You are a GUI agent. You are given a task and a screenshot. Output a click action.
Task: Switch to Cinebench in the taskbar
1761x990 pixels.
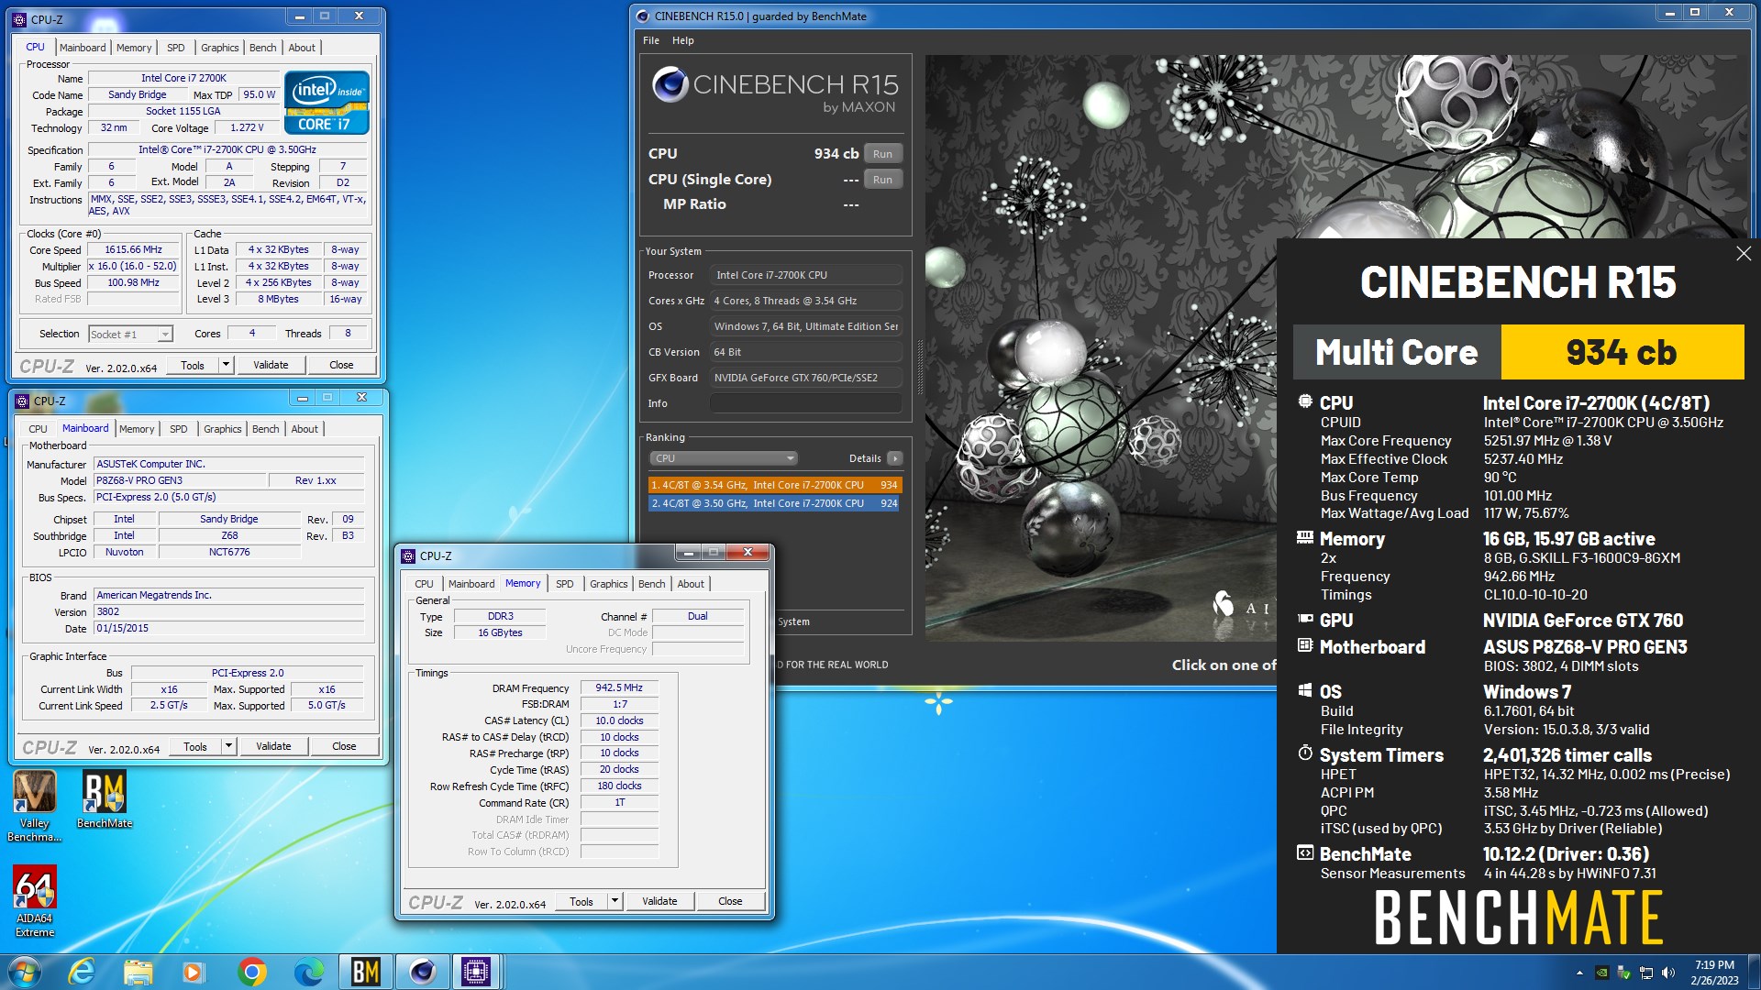[x=422, y=972]
